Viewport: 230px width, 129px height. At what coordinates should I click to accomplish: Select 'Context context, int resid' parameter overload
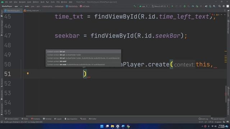(x=83, y=61)
